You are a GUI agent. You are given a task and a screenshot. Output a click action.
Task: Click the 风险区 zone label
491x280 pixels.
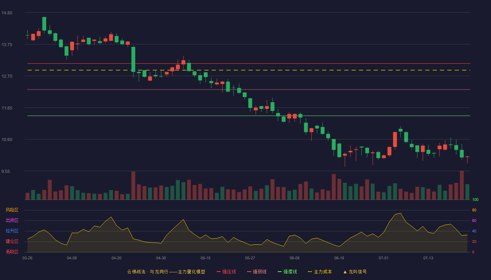click(12, 210)
